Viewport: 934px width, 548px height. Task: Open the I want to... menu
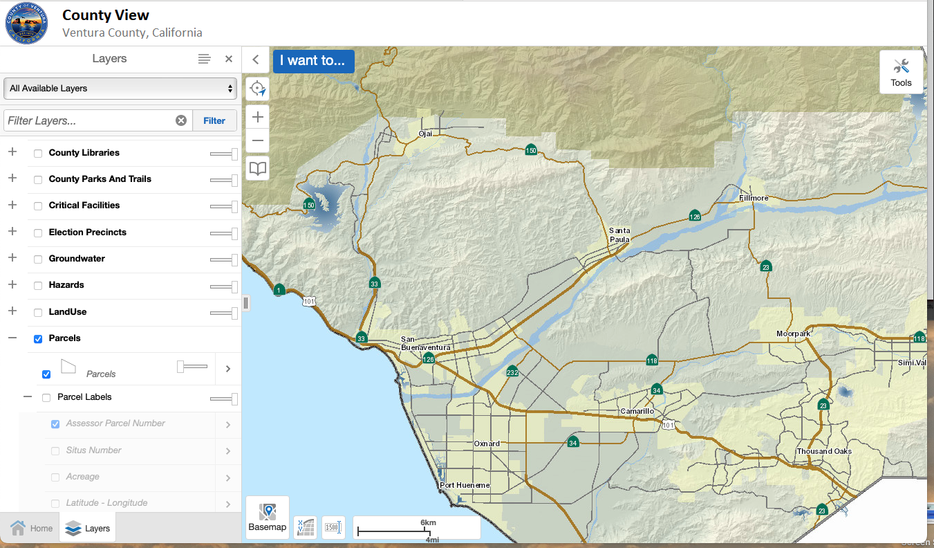(313, 60)
